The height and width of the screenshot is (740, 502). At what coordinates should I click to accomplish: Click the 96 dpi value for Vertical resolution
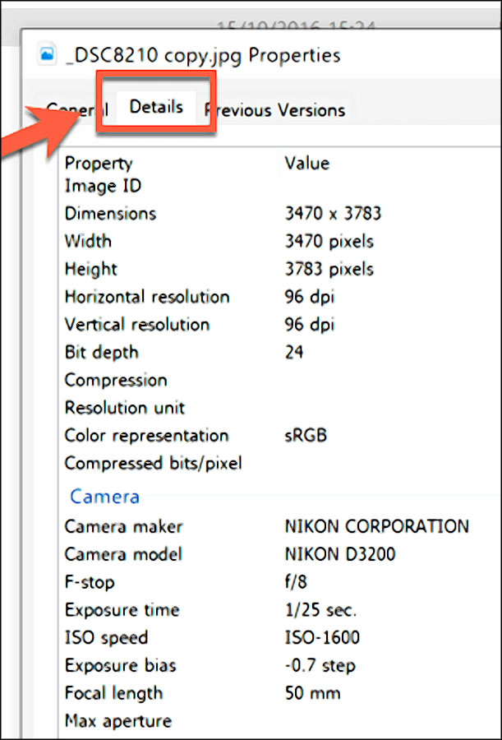(310, 325)
